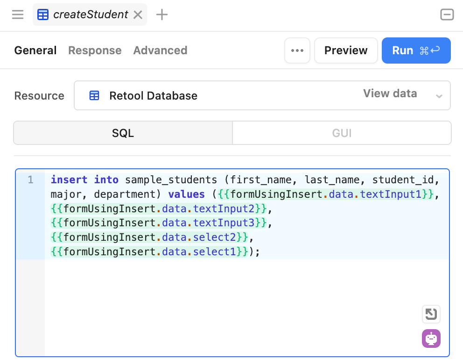Select the createStudent tab
Viewport: 463px width, 360px height.
(90, 14)
